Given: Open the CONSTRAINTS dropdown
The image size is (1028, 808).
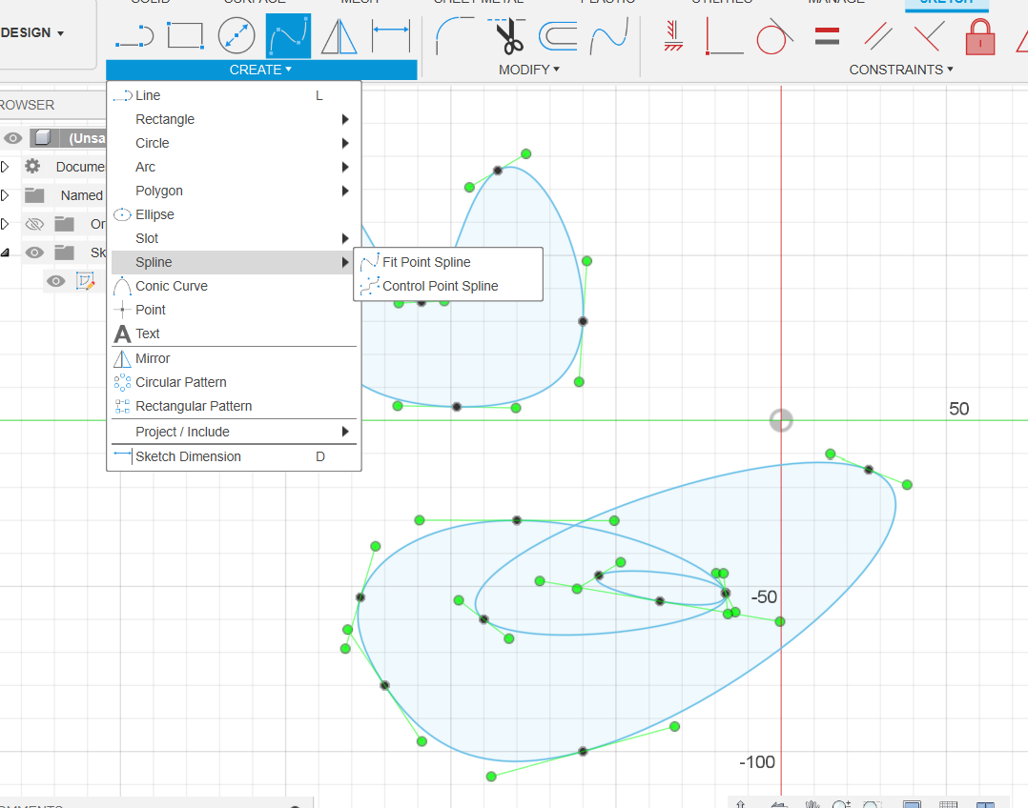Looking at the screenshot, I should [901, 70].
